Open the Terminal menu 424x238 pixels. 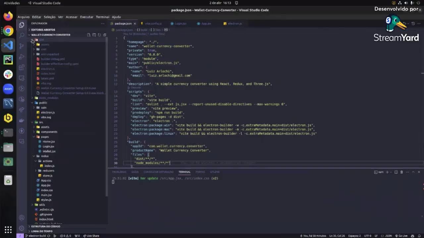click(x=103, y=17)
